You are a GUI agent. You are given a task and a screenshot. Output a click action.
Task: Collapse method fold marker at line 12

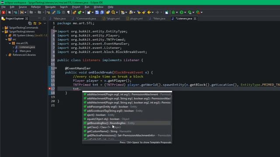56,68
